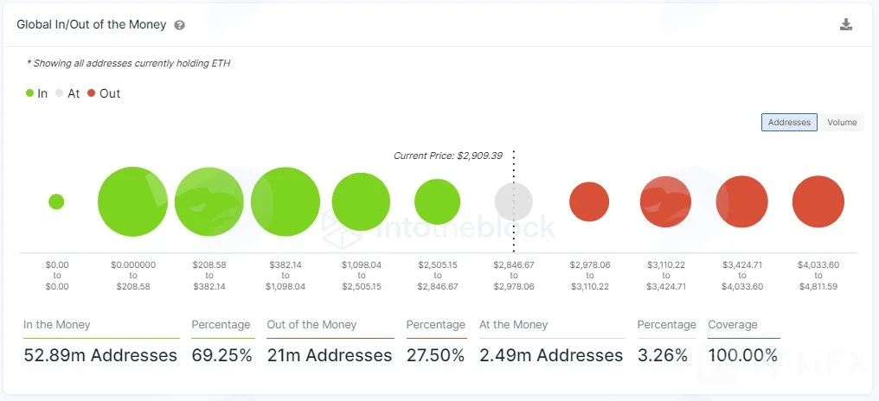The image size is (879, 401).
Task: Click the note about addresses holding ETH
Action: [128, 63]
